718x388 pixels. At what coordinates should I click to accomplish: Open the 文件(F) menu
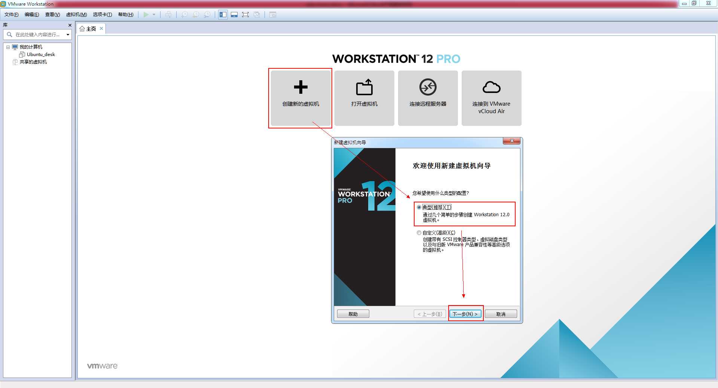[11, 15]
